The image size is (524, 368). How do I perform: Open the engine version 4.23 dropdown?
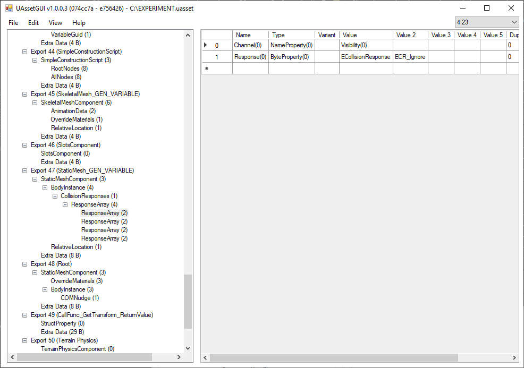tap(487, 22)
